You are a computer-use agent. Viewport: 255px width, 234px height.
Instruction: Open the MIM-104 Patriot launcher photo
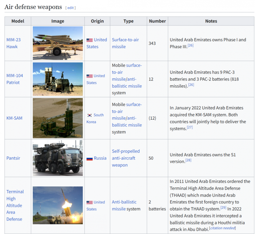[x=58, y=79]
